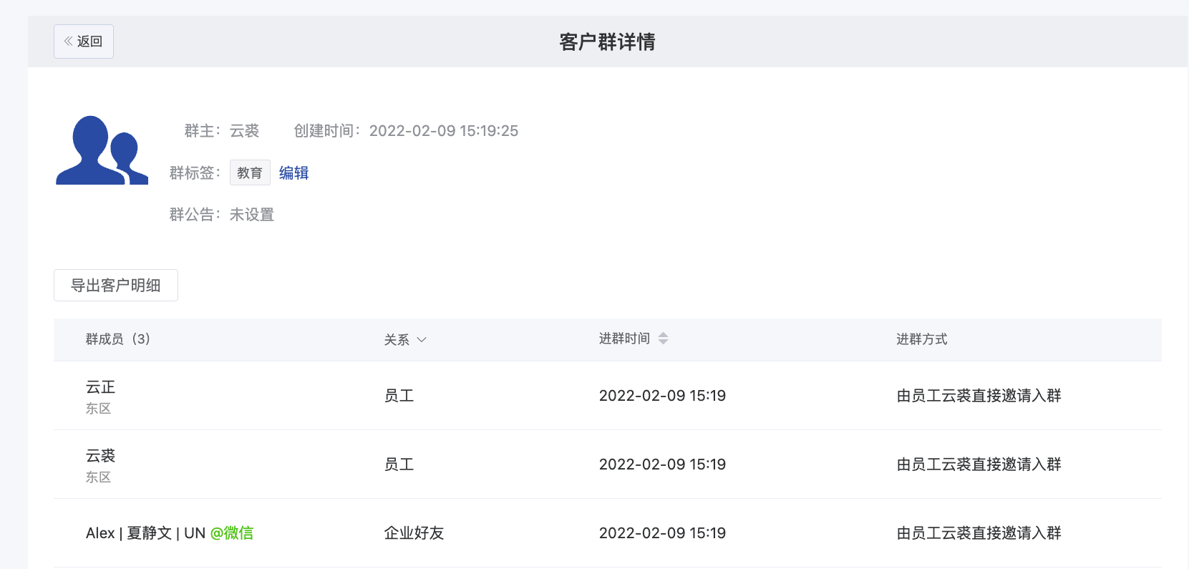Select member 云正

[x=100, y=387]
